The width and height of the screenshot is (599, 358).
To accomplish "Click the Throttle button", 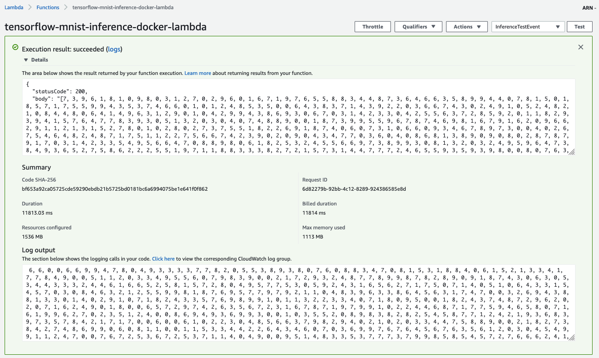I will tap(373, 27).
